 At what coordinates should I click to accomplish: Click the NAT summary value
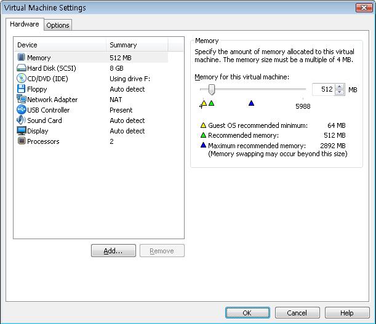(116, 100)
